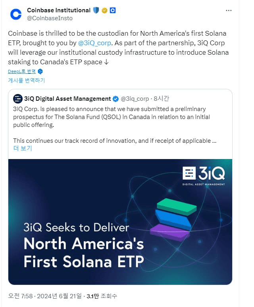Open the three-dot more options menu
This screenshot has height=307, width=254.
(x=228, y=10)
